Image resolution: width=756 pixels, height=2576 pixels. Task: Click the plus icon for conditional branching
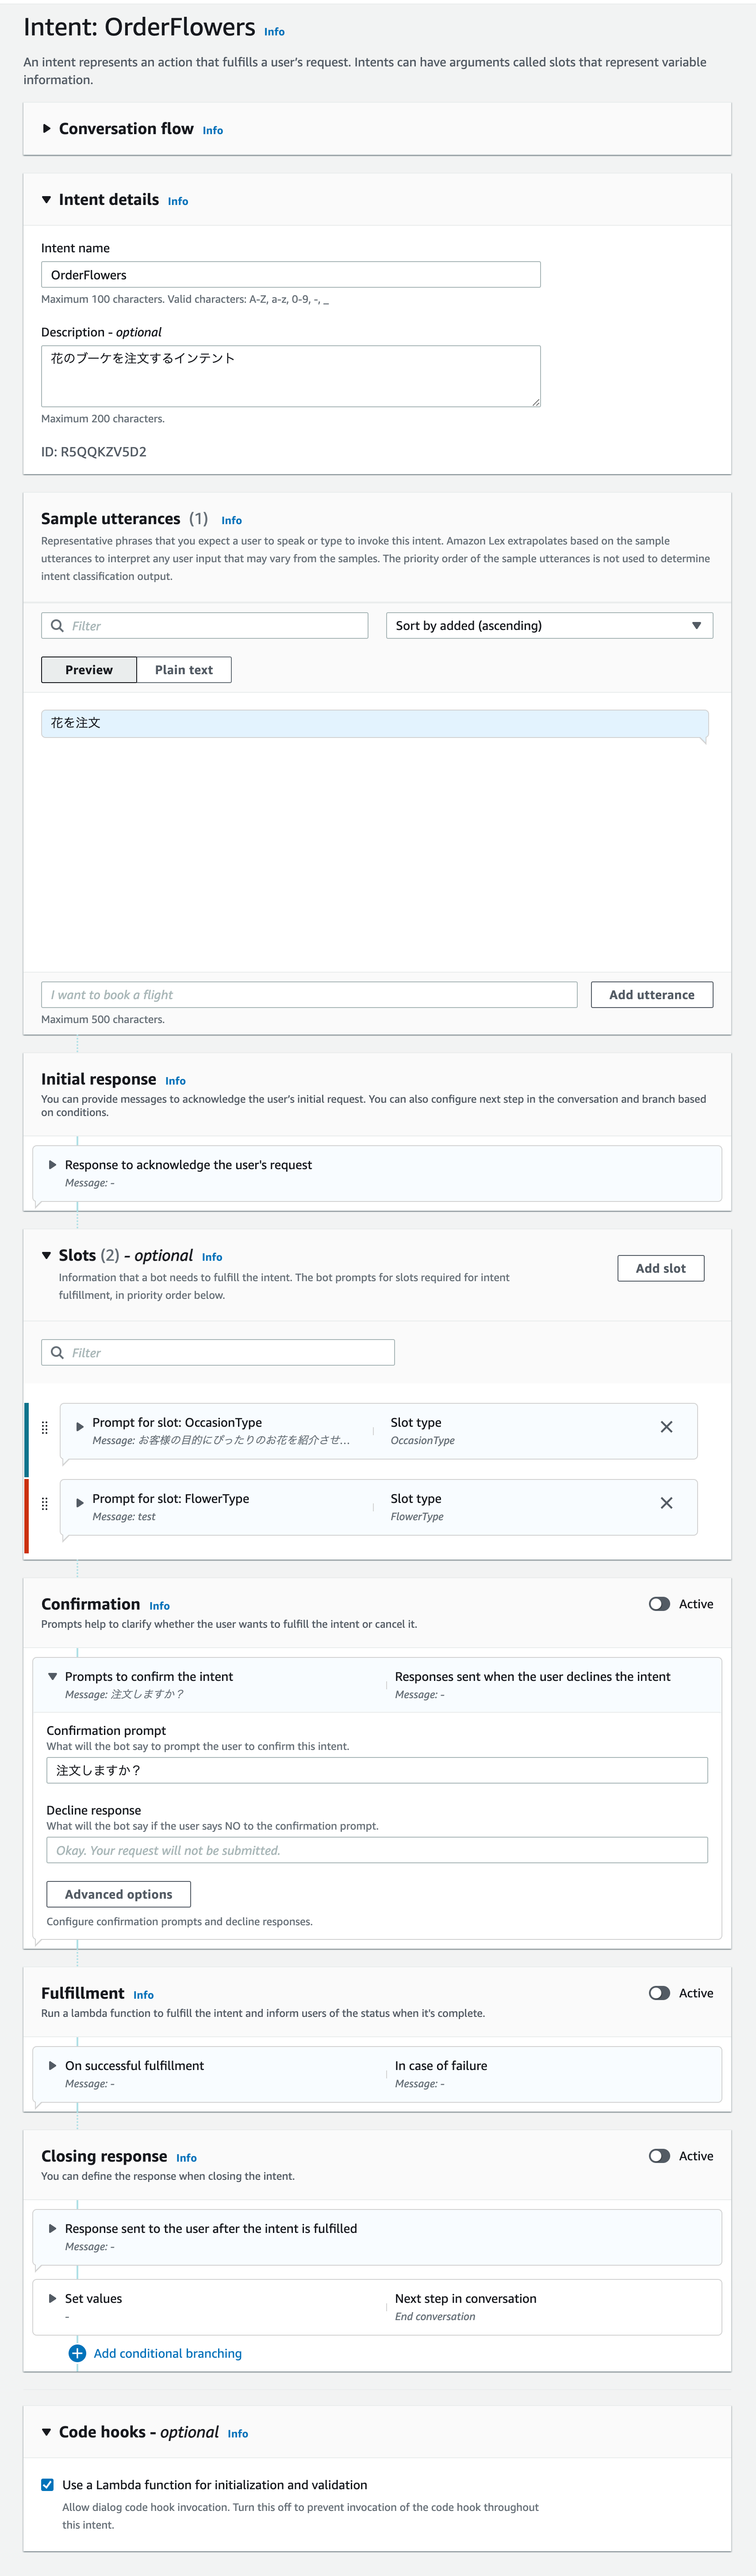pyautogui.click(x=77, y=2352)
